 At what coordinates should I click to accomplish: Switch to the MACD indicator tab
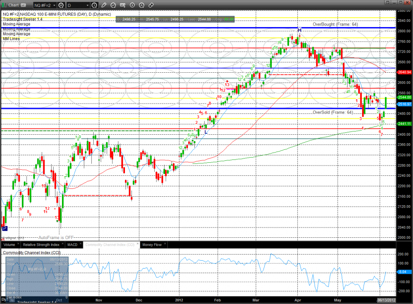(x=72, y=244)
